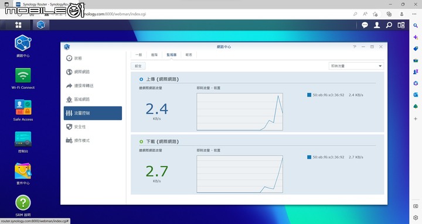
Task: Switch to the 一般 tab
Action: click(138, 55)
